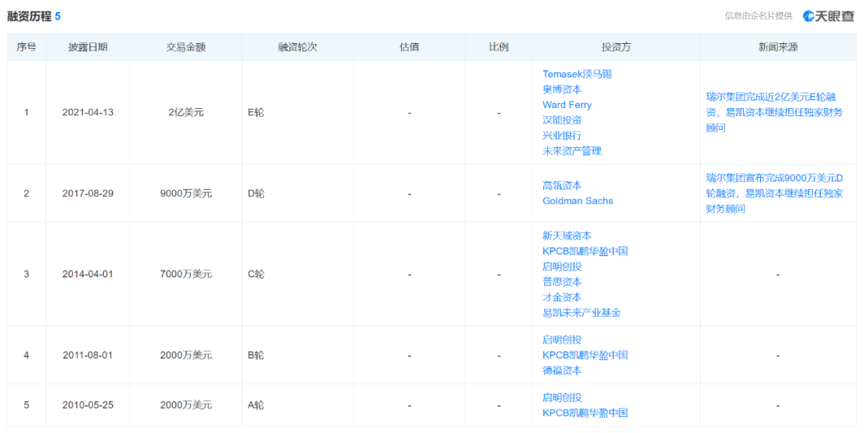Screen dimensions: 864x433
Task: Open Goldman Sachs investor link
Action: [578, 202]
